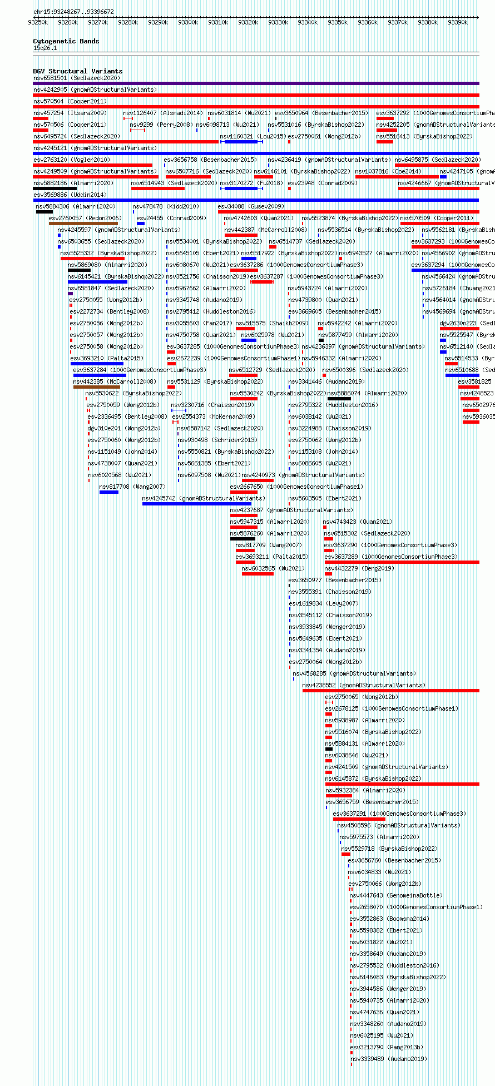
Task: Click nsv5886074 (Almarri2020) label
Action: (367, 393)
